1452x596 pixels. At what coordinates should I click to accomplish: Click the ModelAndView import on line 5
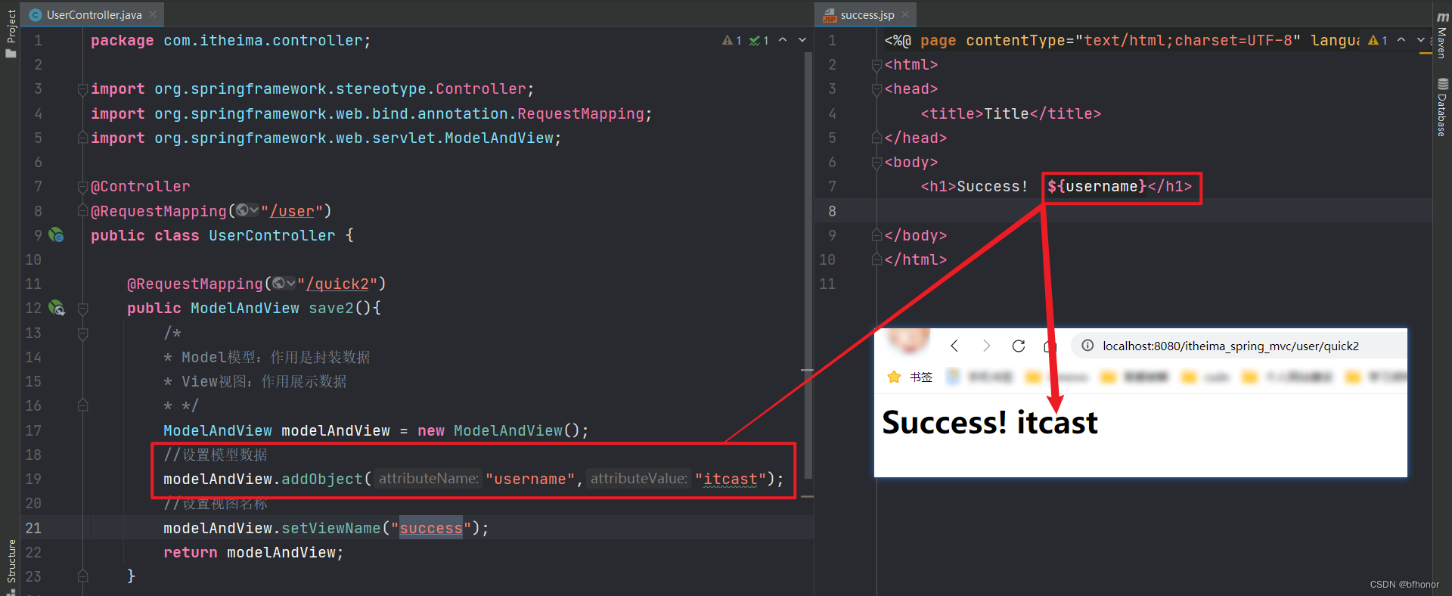coord(326,138)
